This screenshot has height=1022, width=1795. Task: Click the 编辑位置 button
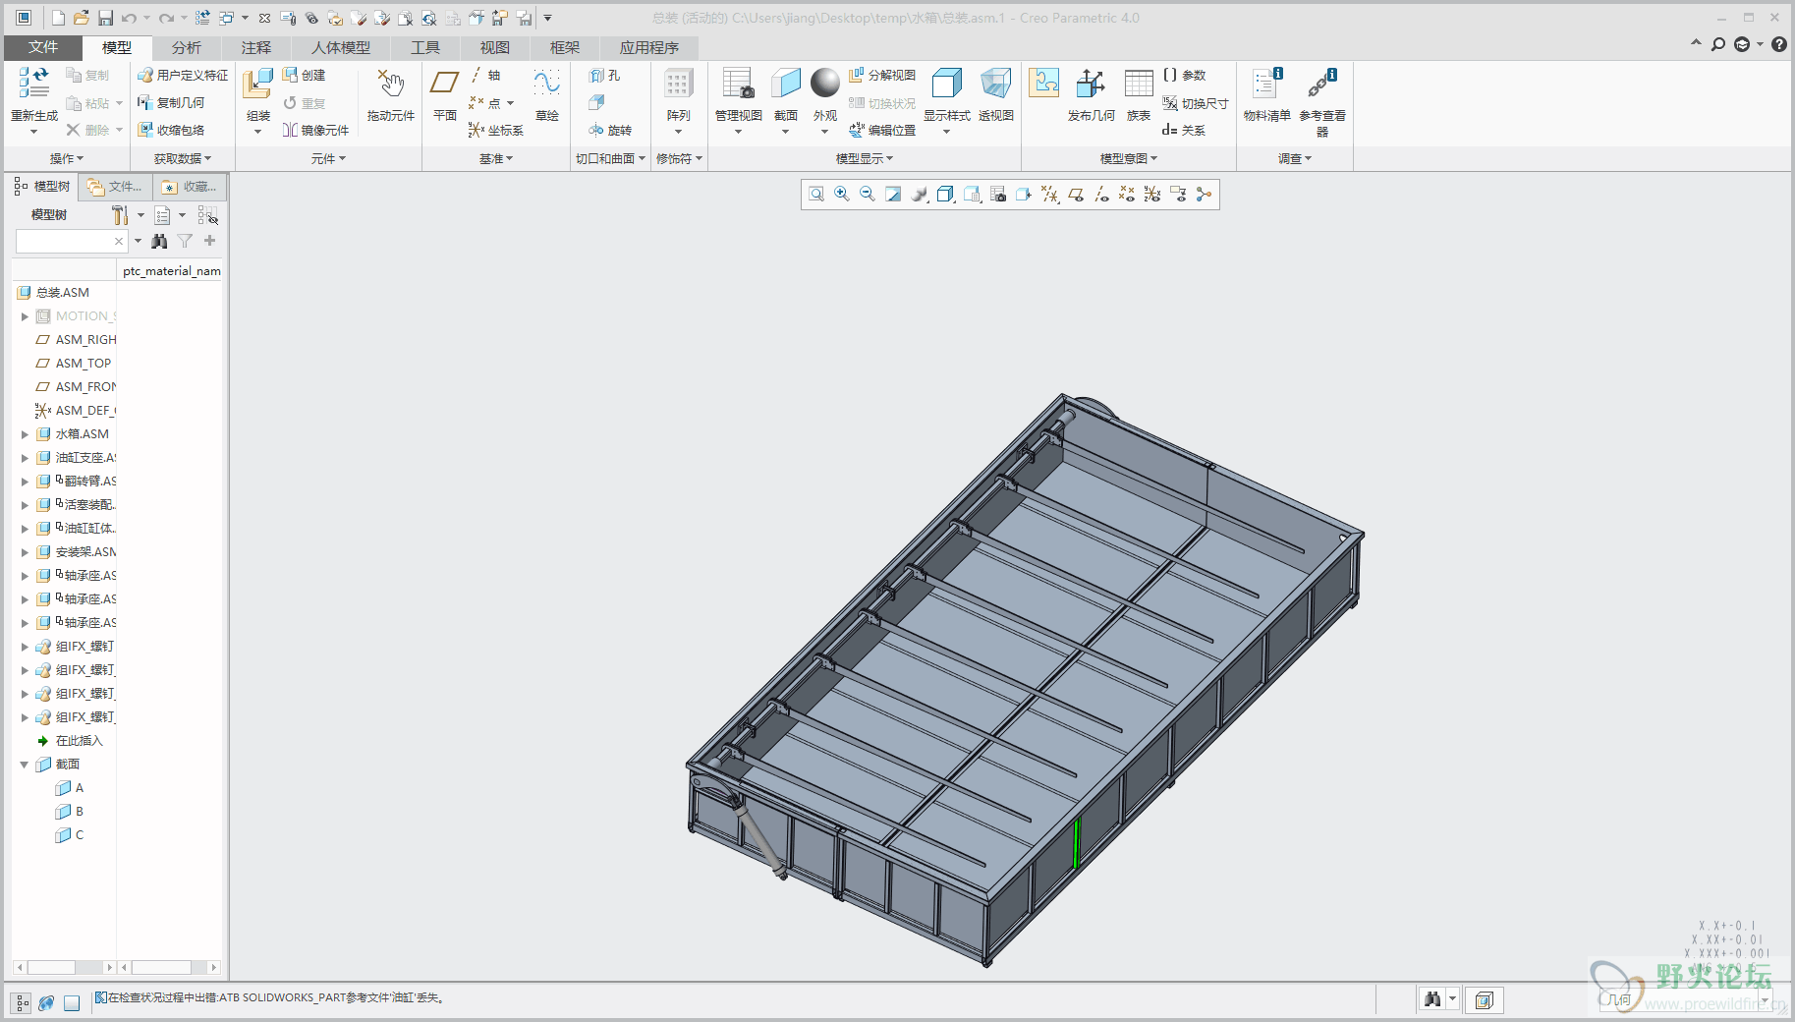(x=882, y=130)
